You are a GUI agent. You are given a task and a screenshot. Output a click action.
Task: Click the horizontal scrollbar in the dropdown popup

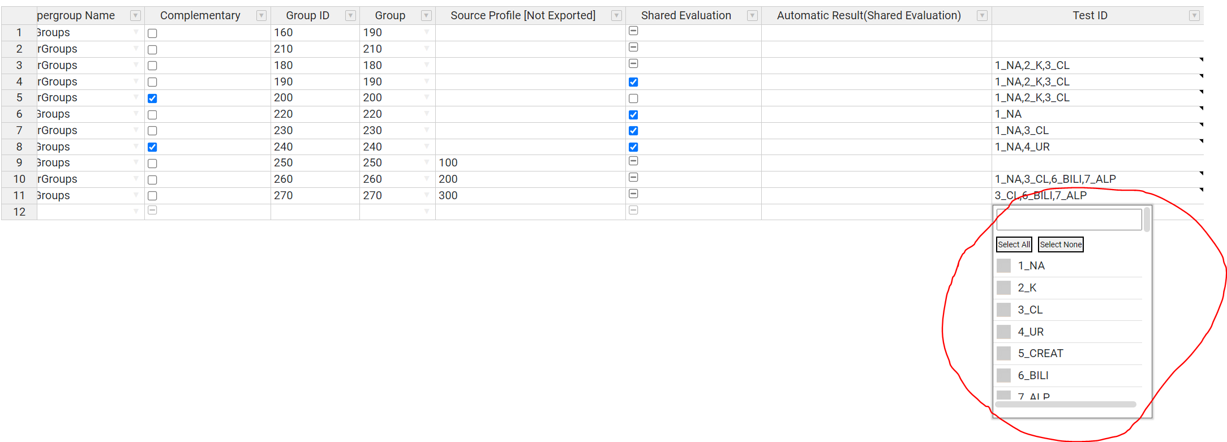click(1065, 405)
